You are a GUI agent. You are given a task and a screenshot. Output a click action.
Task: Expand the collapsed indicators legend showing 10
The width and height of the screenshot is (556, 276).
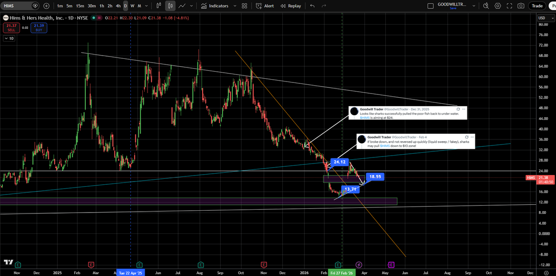click(x=9, y=38)
